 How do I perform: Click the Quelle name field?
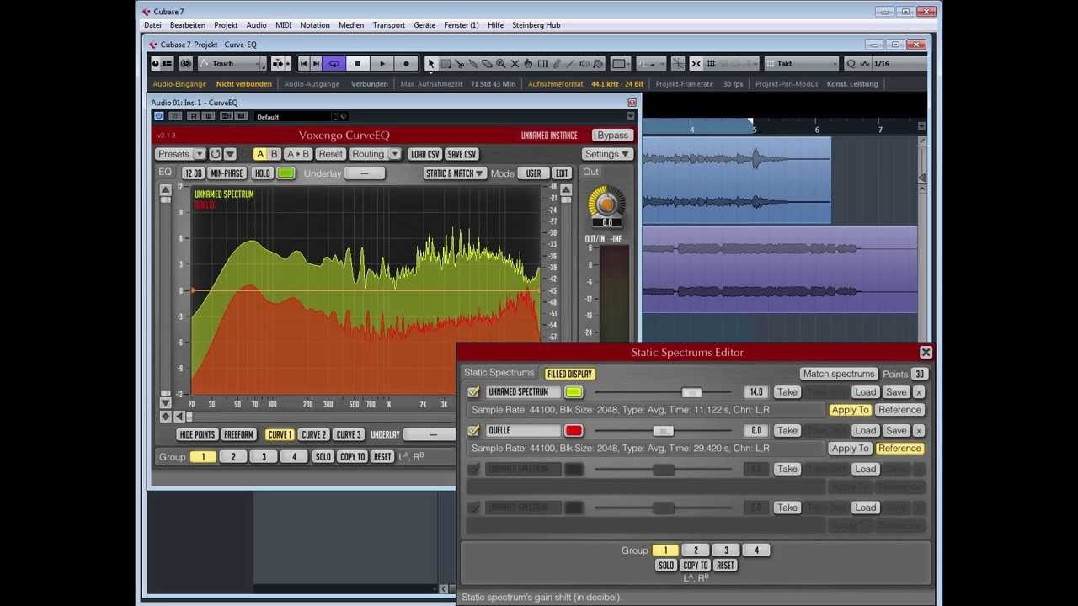pos(523,431)
